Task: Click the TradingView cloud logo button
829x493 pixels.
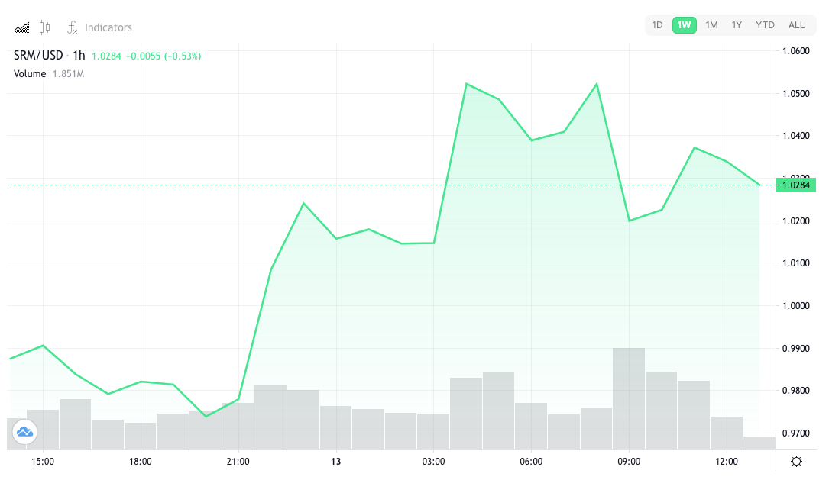Action: click(x=25, y=432)
